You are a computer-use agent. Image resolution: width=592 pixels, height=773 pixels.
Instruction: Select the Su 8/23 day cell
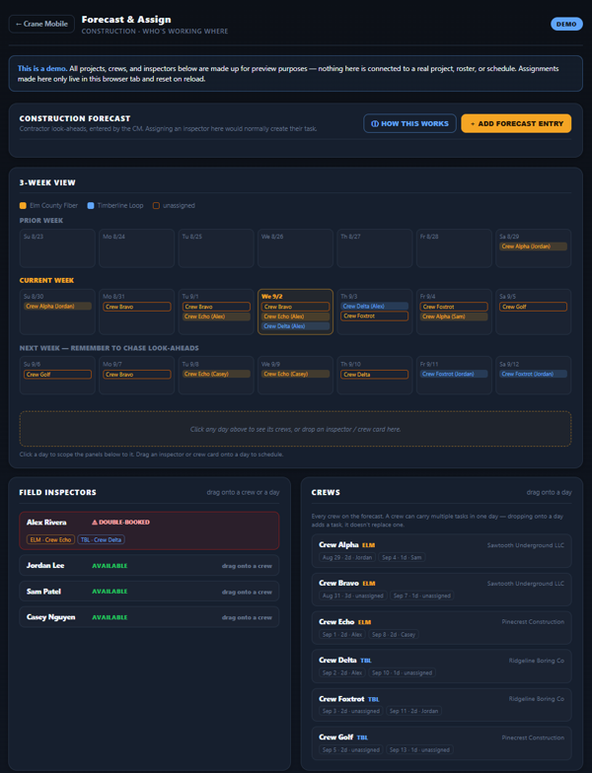point(57,248)
